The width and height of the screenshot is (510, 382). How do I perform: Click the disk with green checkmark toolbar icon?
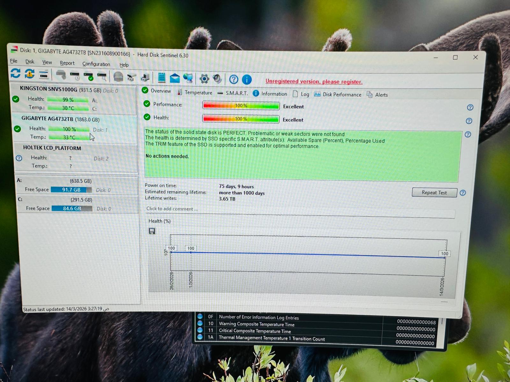tap(88, 76)
